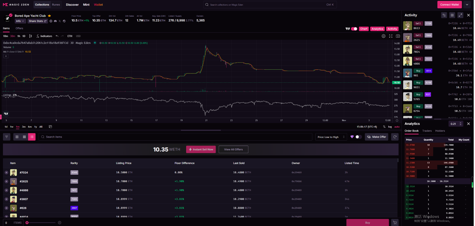
Task: Open the top-right chevron menu
Action: click(467, 4)
